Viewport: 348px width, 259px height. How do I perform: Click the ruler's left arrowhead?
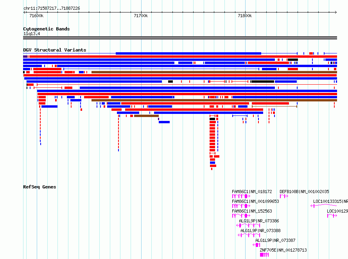tap(24, 12)
